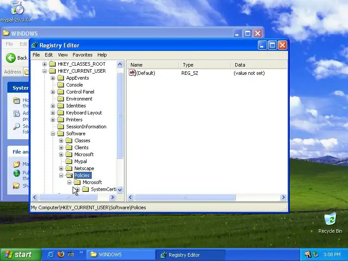
Task: Click tree pane scroll right arrow
Action: pyautogui.click(x=113, y=197)
